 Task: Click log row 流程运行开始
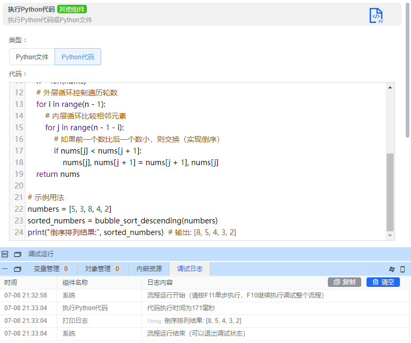pyautogui.click(x=204, y=295)
